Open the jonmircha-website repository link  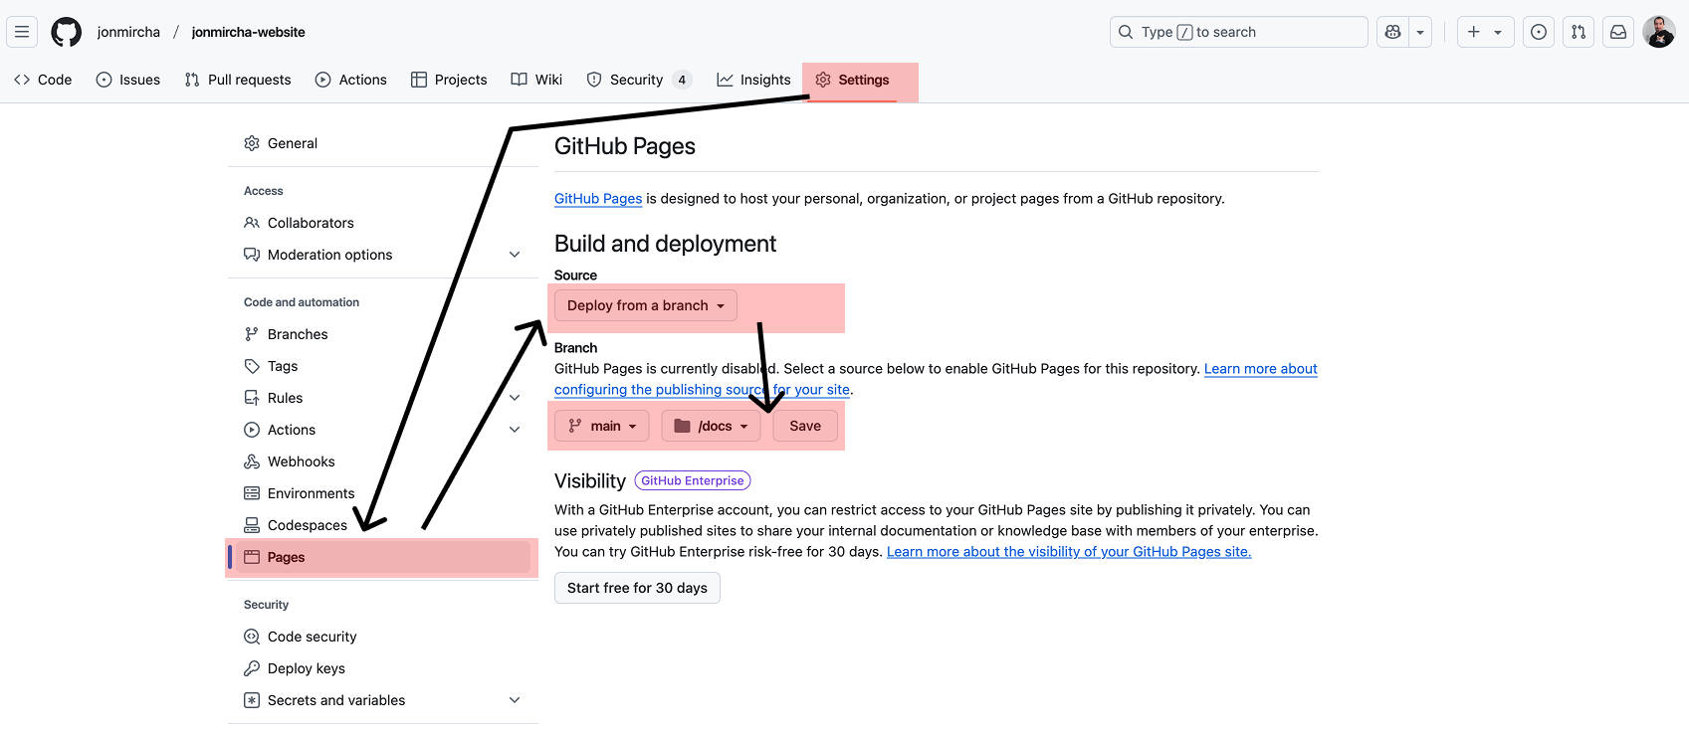point(249,32)
